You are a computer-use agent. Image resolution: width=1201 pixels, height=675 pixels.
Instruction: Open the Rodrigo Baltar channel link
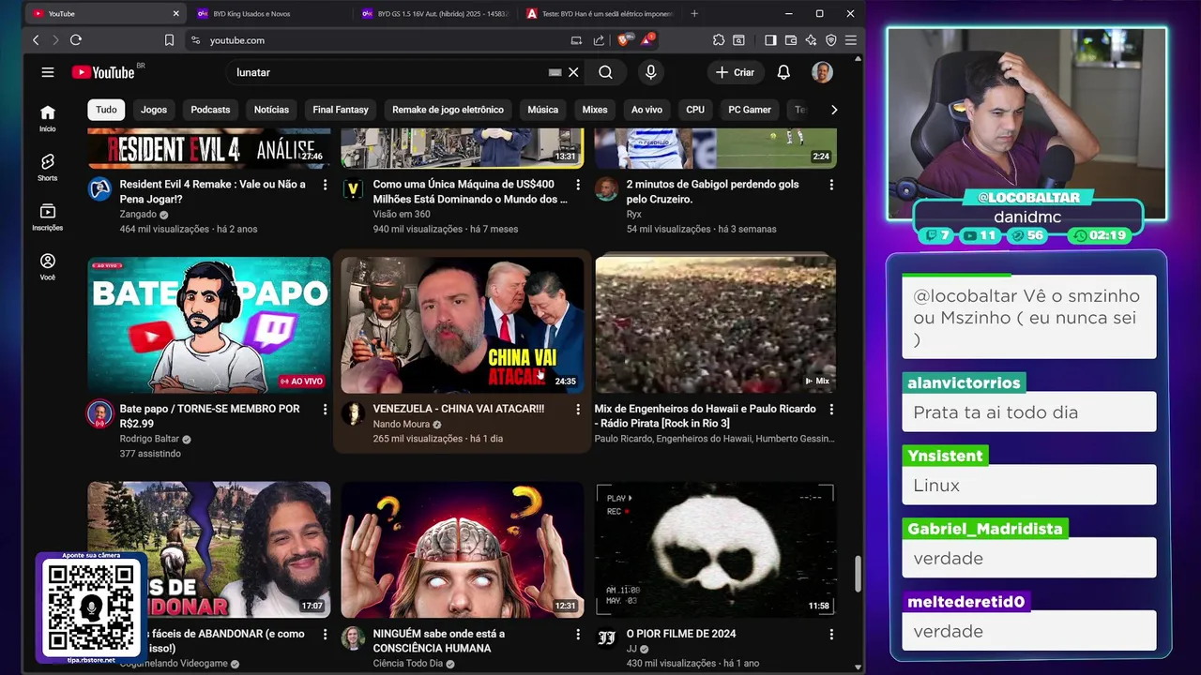[x=149, y=439]
